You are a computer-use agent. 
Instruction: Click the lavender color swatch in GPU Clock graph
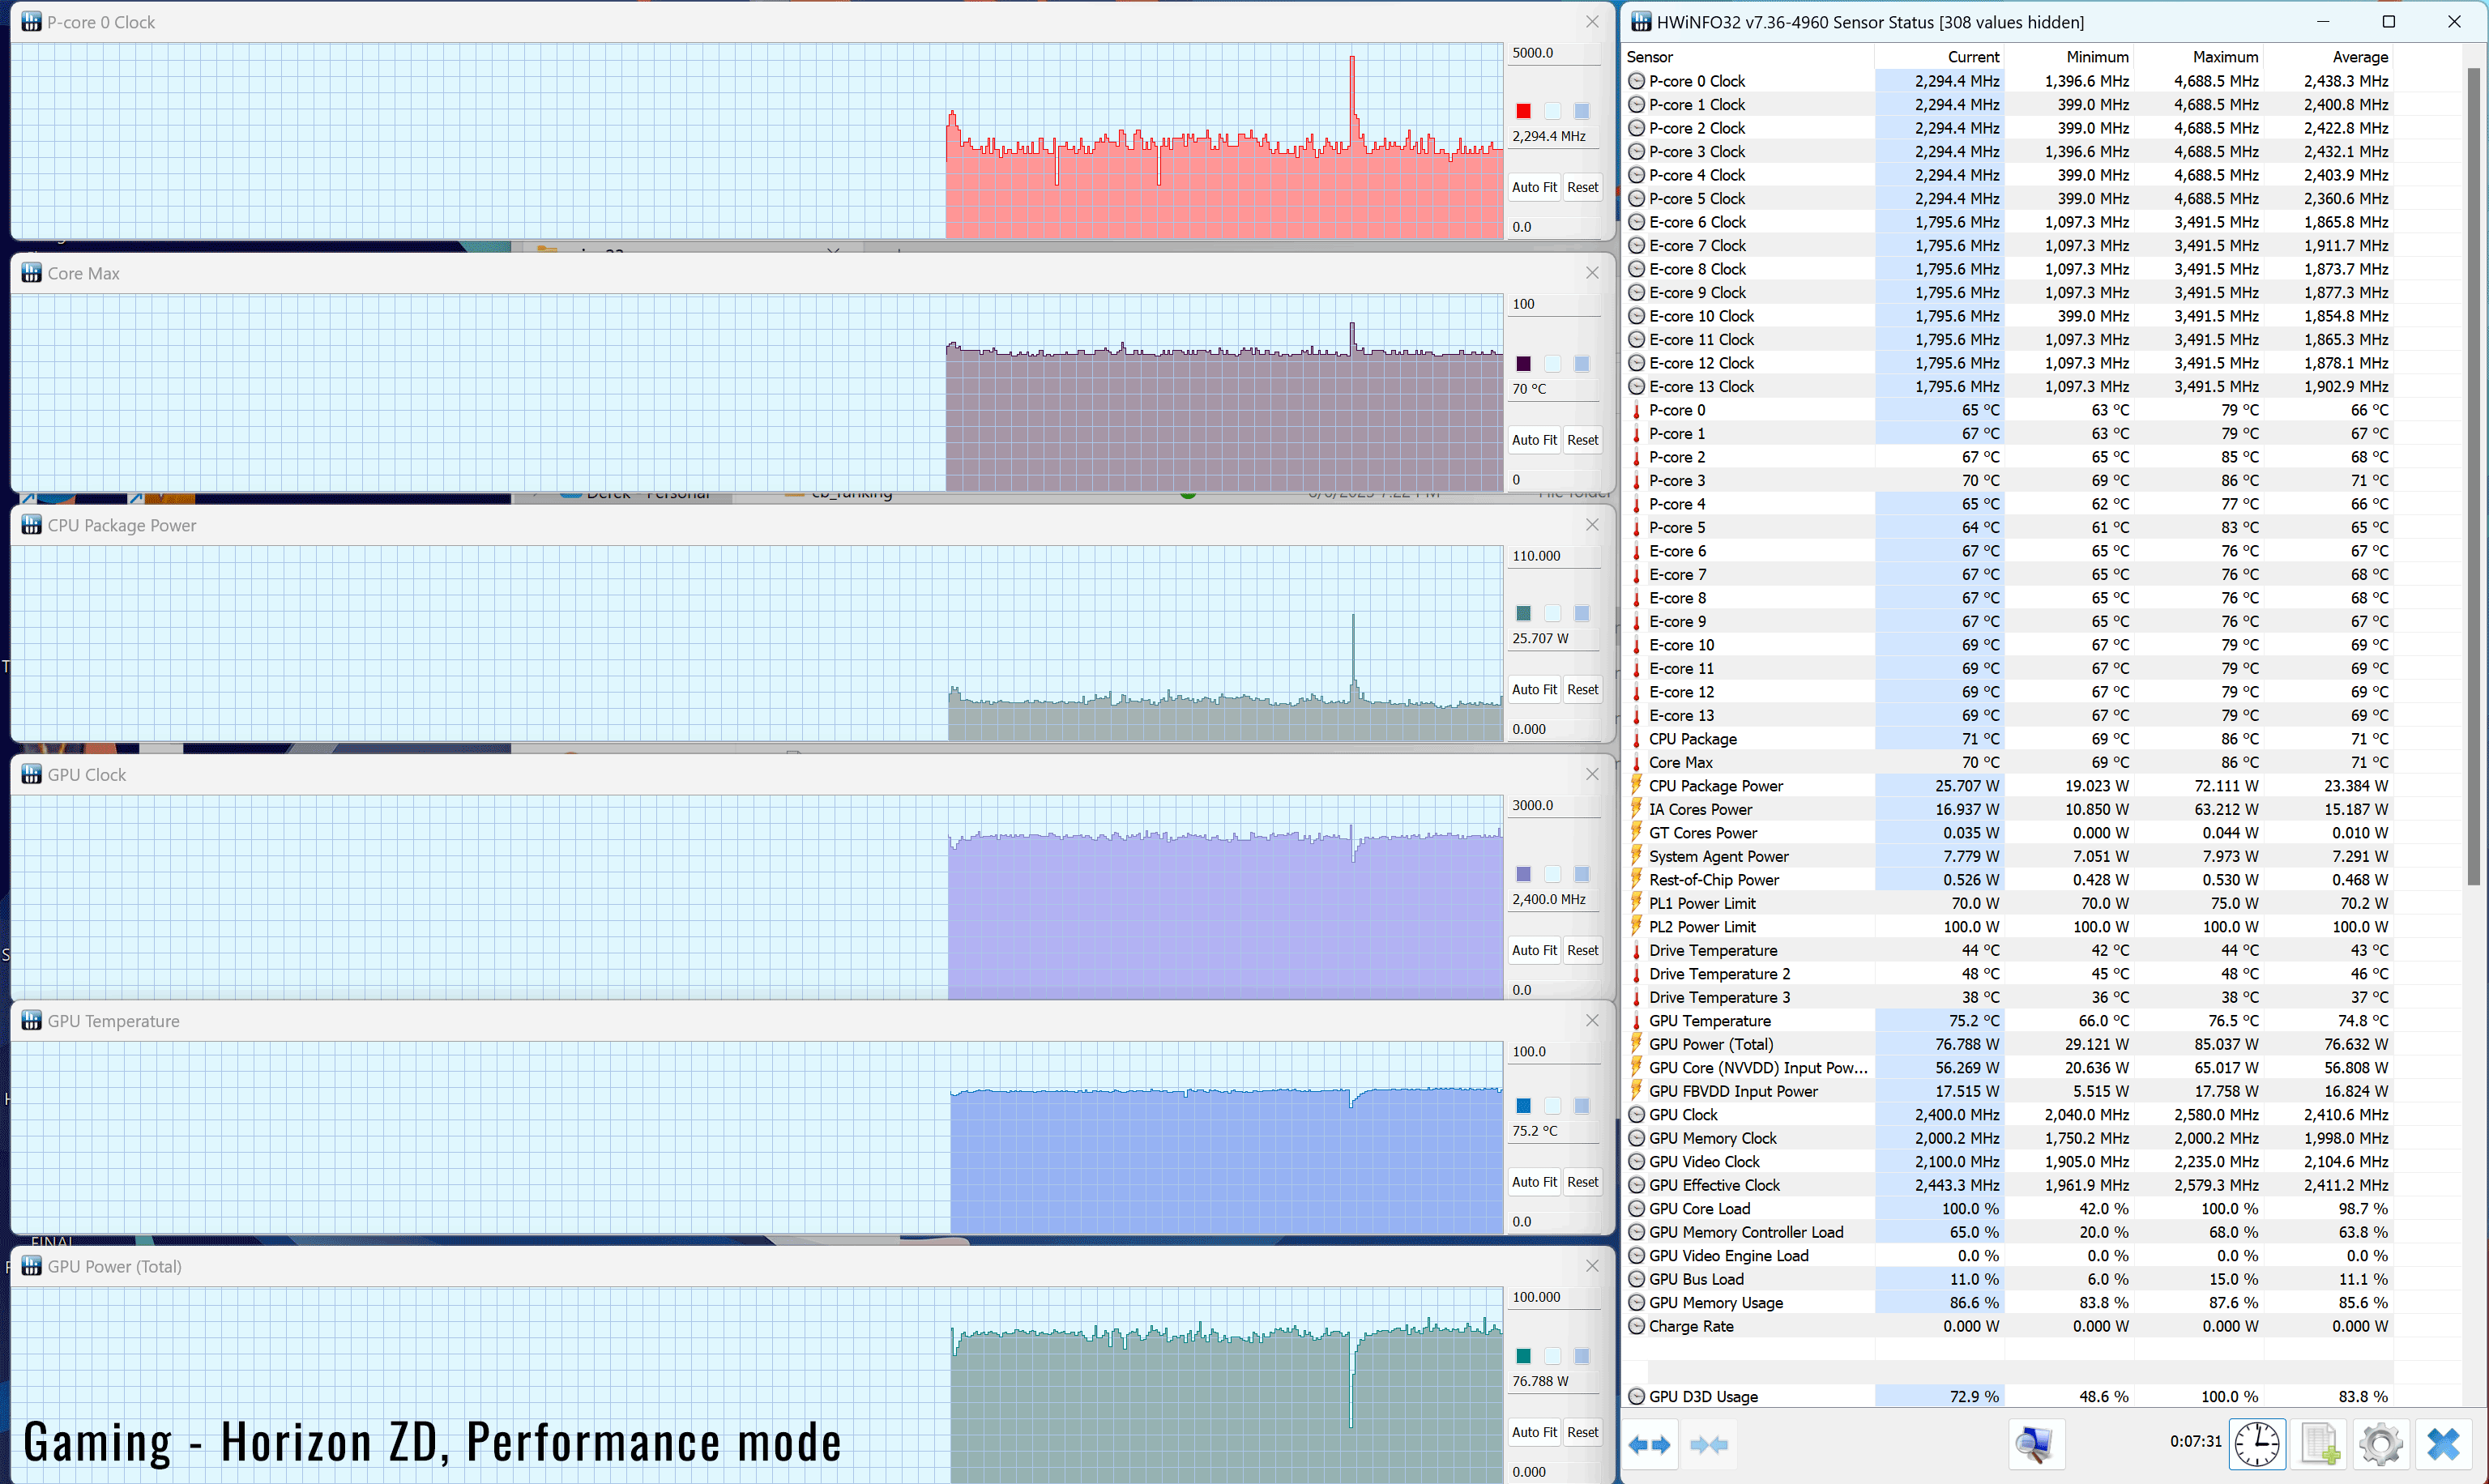pos(1523,874)
